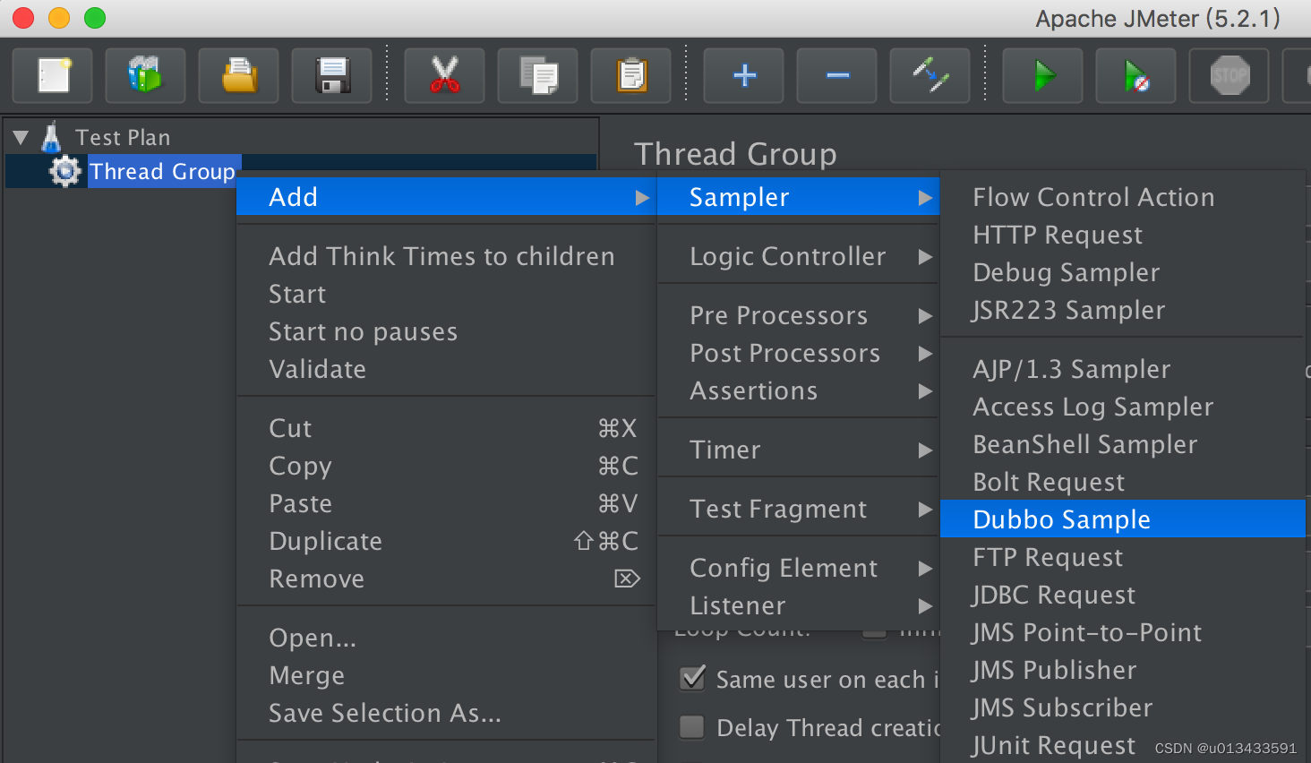
Task: Expand the Assertions submenu
Action: [798, 390]
